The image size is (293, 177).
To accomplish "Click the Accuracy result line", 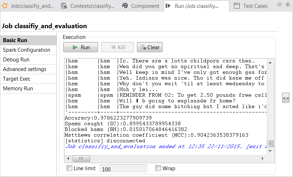I will (108, 118).
